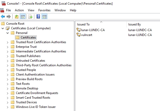The width and height of the screenshot is (160, 111).
Task: Click the Export List toolbar icon
Action: pyautogui.click(x=30, y=17)
